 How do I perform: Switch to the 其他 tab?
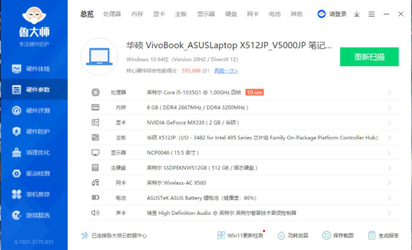pos(297,14)
